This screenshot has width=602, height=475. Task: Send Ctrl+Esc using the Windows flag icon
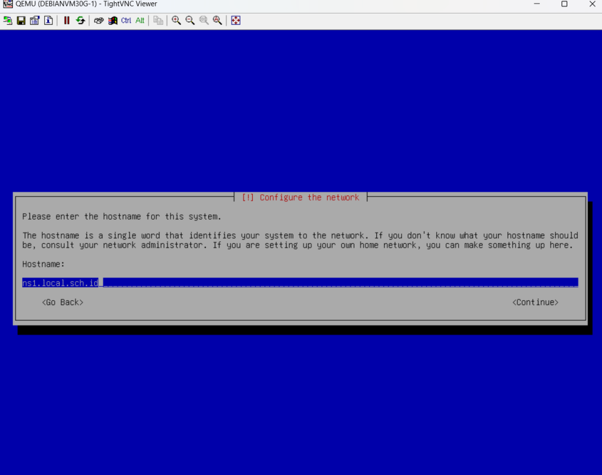tap(112, 21)
